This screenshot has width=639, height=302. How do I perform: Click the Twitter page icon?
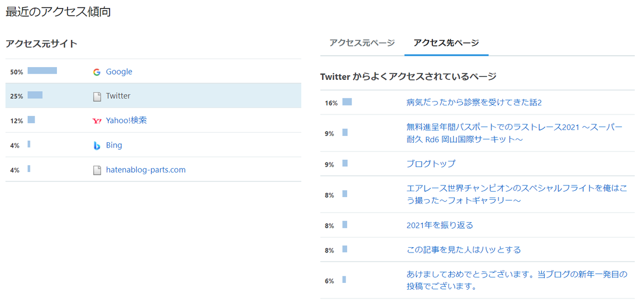[97, 96]
